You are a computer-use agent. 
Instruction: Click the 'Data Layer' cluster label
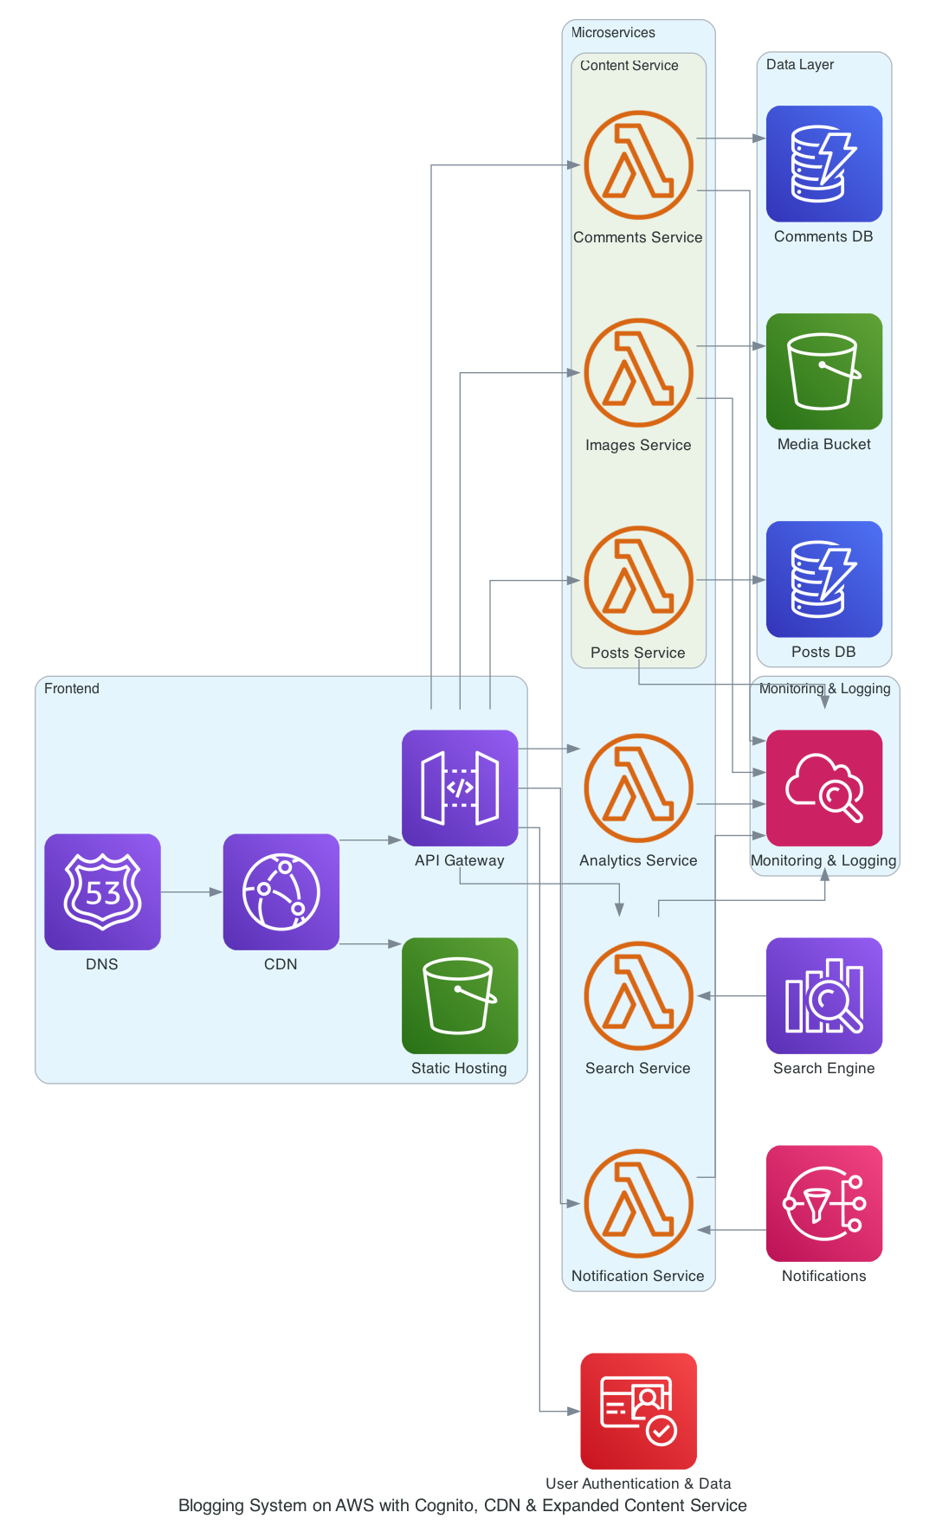(800, 64)
